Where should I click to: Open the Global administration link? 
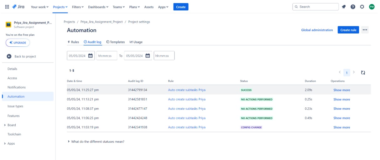(317, 30)
